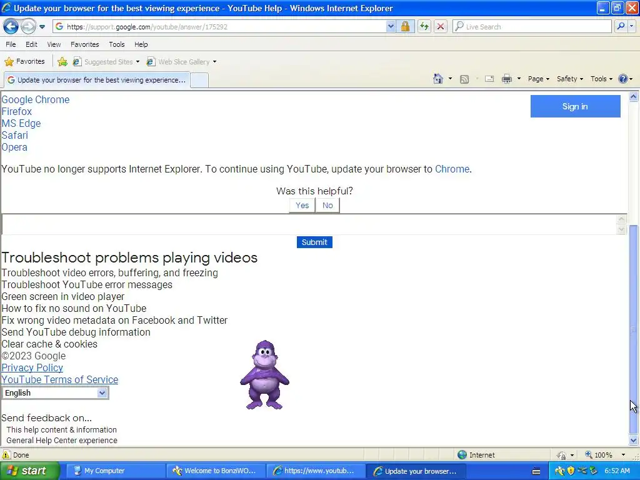Click the page scrollbar up arrow

pyautogui.click(x=634, y=97)
